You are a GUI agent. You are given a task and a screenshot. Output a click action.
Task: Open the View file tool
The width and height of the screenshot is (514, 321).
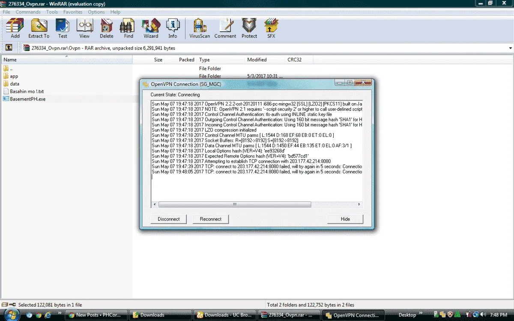click(x=84, y=28)
